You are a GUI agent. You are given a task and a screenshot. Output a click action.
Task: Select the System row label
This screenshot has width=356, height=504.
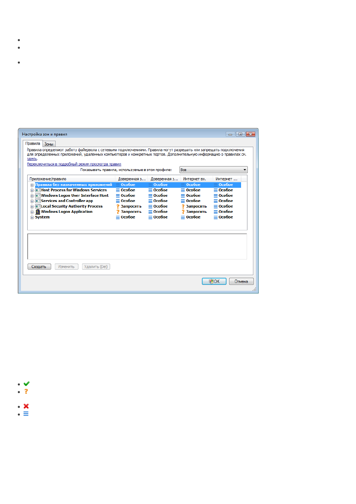(42, 217)
